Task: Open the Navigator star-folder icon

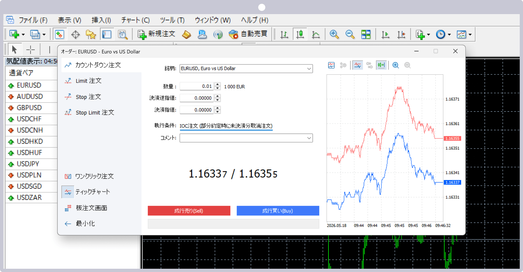Action: [91, 35]
